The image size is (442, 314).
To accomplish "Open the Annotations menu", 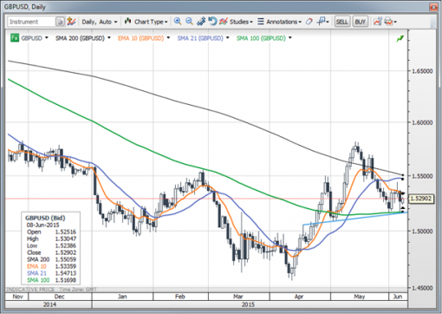I will 283,22.
